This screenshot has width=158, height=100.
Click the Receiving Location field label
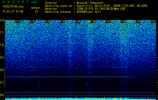point(59,6)
